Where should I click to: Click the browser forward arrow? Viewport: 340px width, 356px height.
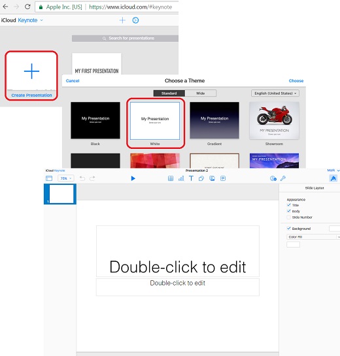point(16,7)
